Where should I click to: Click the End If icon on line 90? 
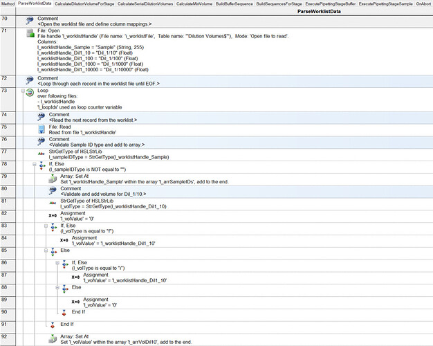click(64, 313)
